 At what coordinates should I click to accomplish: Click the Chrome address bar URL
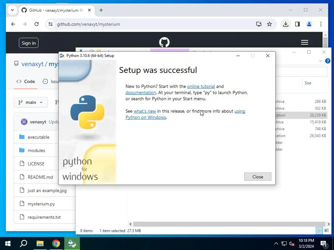(x=88, y=24)
